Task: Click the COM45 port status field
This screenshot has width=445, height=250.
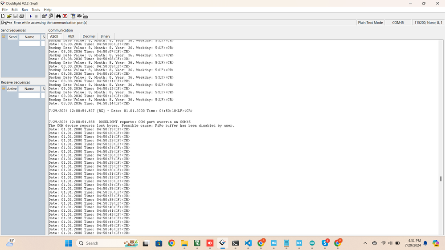Action: 398,23
